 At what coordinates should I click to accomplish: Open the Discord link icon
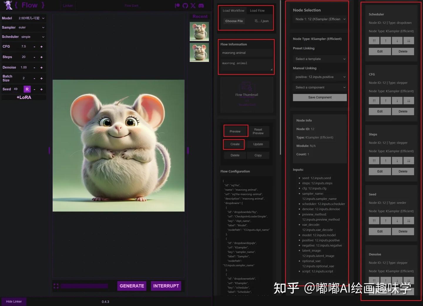(201, 6)
